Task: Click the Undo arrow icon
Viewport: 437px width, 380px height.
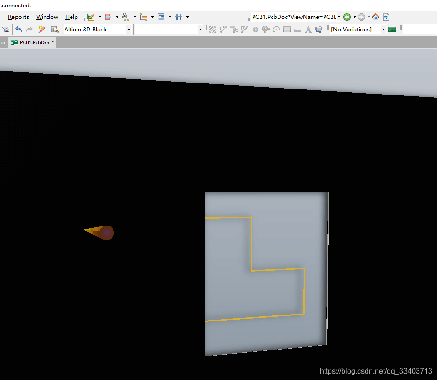Action: click(18, 29)
